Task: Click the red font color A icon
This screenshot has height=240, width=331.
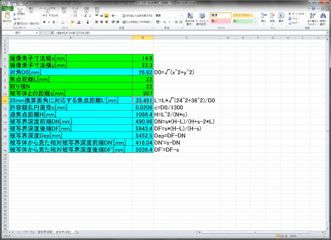Action: (x=79, y=22)
